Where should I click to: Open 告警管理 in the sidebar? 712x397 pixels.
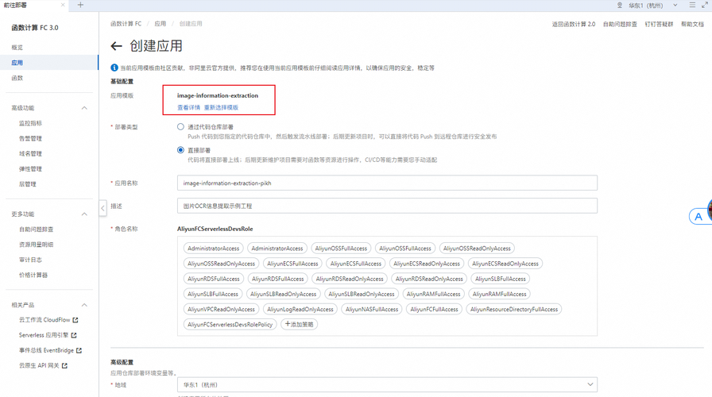pyautogui.click(x=30, y=138)
